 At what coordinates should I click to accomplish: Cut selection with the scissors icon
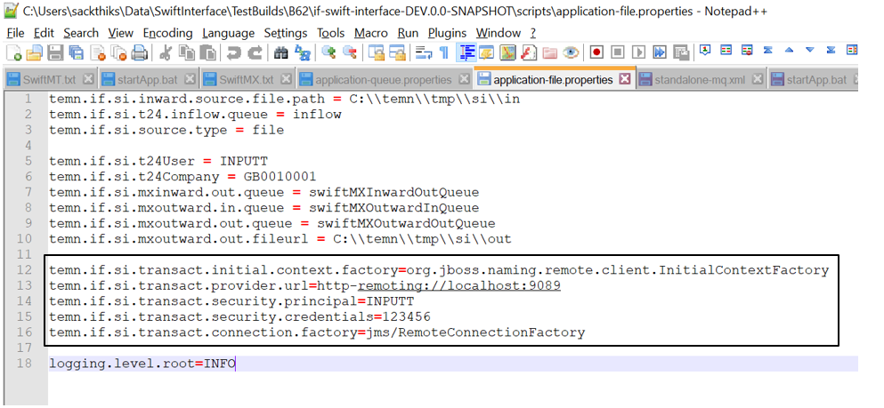166,53
